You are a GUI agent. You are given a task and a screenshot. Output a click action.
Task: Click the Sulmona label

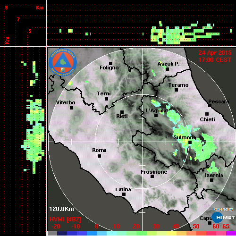(185, 137)
